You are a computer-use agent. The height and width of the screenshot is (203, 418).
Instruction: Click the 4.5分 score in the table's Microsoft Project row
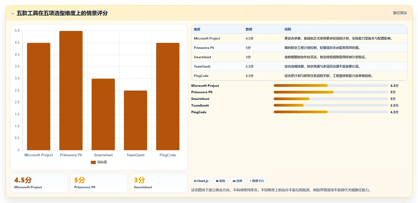[249, 38]
